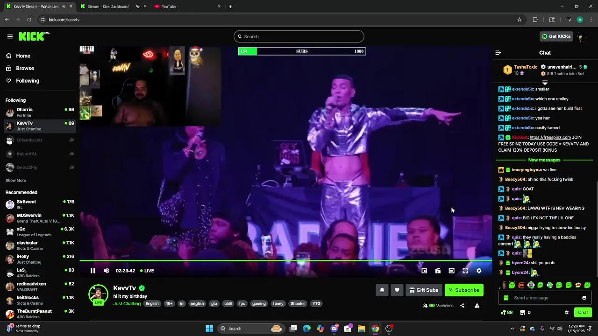This screenshot has height=336, width=598.
Task: Show hidden system tray icons
Action: click(512, 329)
